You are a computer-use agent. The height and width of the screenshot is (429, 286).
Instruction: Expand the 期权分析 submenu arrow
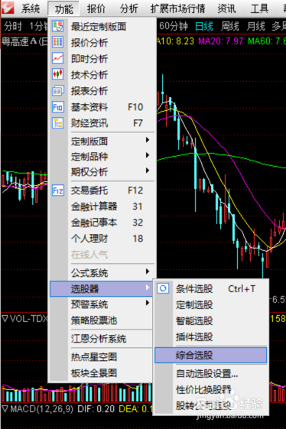pyautogui.click(x=148, y=171)
